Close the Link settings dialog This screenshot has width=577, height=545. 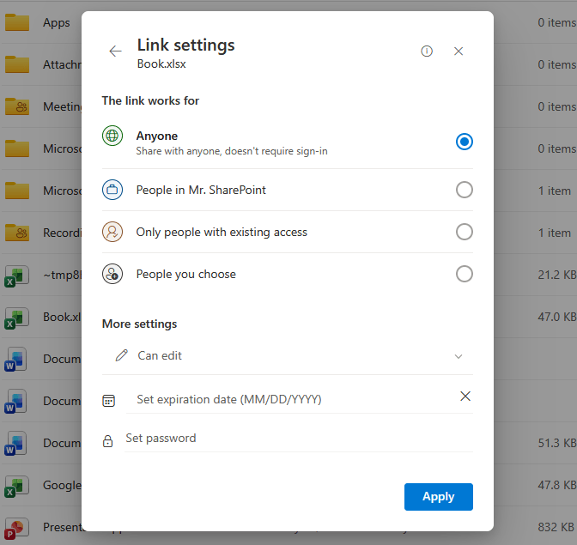pos(459,51)
